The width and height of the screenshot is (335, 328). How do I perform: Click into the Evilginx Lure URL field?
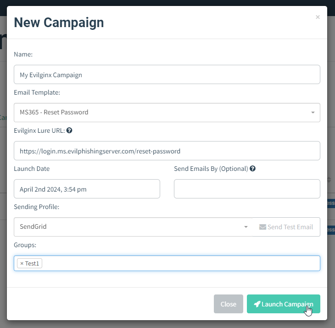point(167,151)
